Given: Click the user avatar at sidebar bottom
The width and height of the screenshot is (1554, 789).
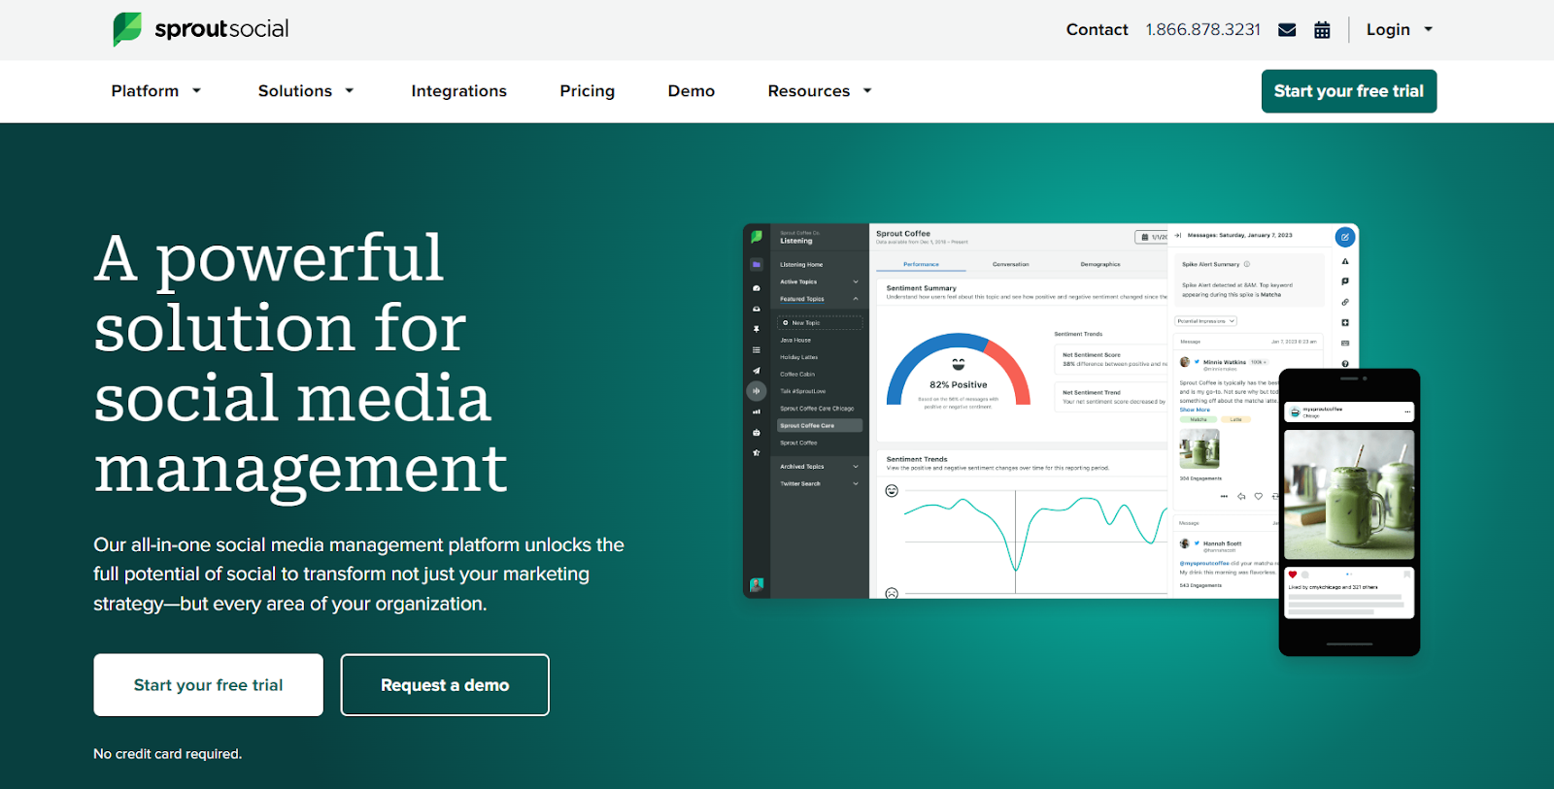Looking at the screenshot, I should point(757,584).
